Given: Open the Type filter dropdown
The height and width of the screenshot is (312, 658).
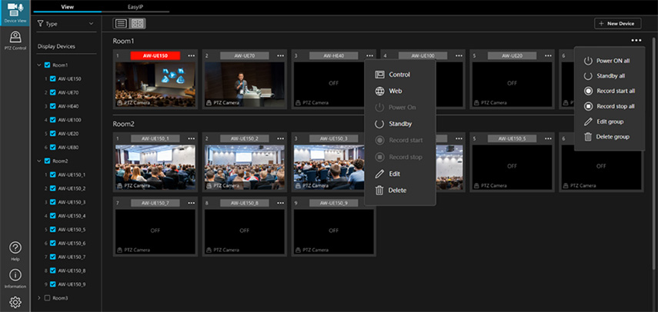Looking at the screenshot, I should pos(66,24).
